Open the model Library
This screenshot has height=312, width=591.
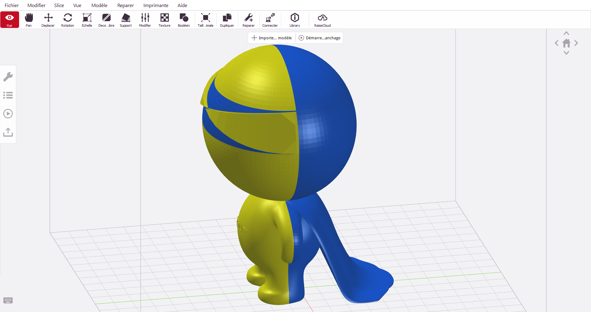(x=295, y=19)
